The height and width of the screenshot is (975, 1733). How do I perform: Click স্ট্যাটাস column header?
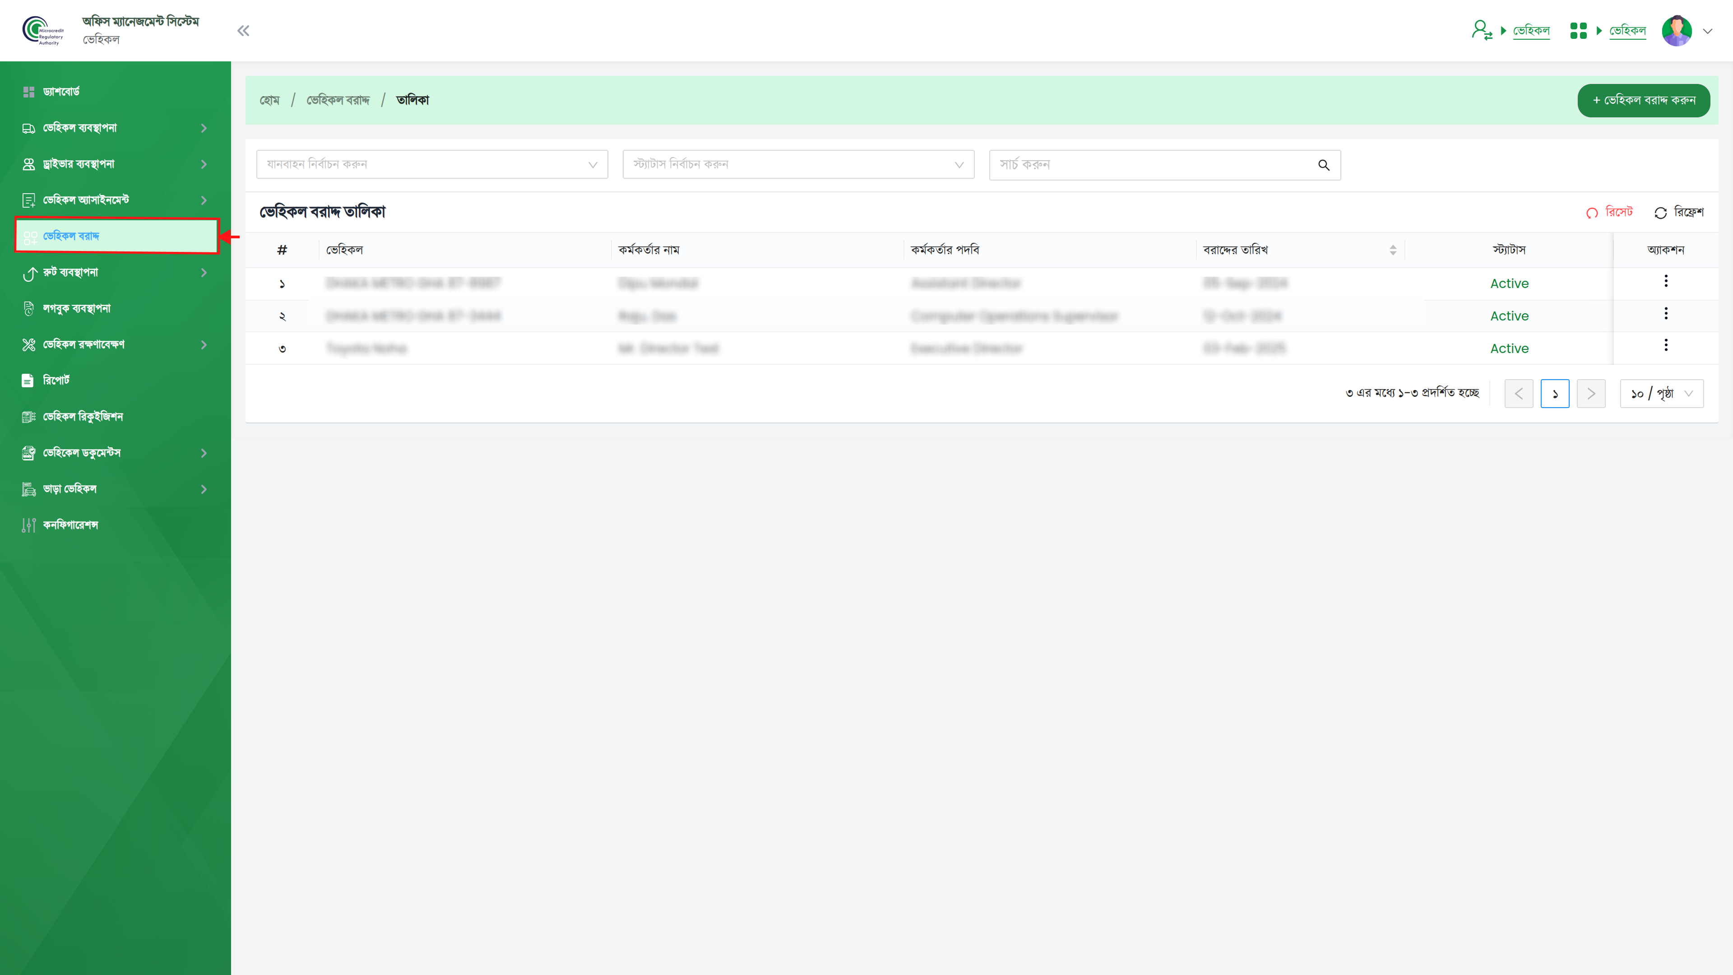(x=1509, y=251)
